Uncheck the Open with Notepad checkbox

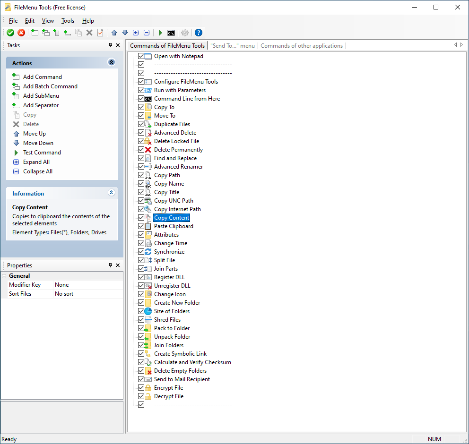(141, 56)
